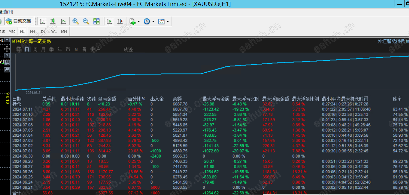
Task: Switch to the 季 quarterly tab
Action: click(52, 49)
